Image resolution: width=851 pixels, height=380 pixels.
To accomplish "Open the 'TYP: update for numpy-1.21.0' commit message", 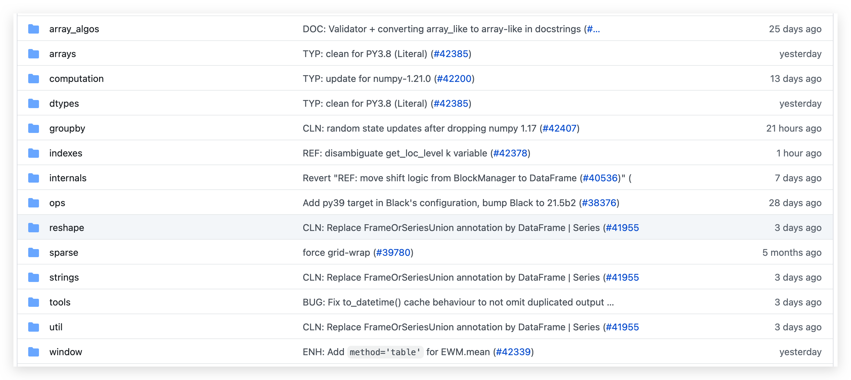I will tap(366, 79).
